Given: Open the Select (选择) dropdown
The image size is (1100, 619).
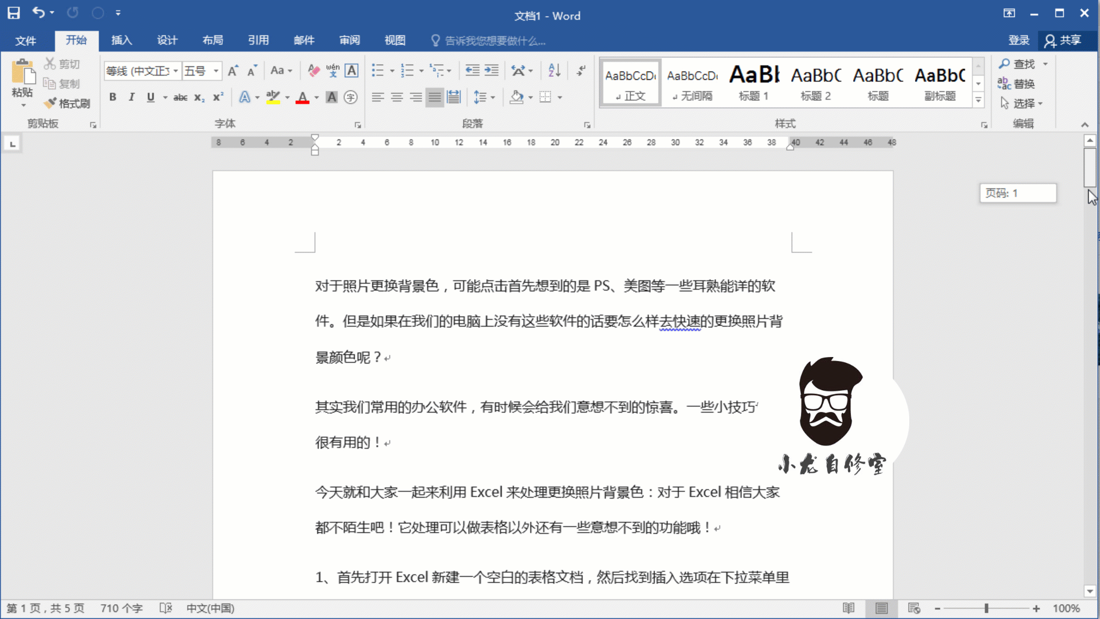Looking at the screenshot, I should tap(1022, 103).
